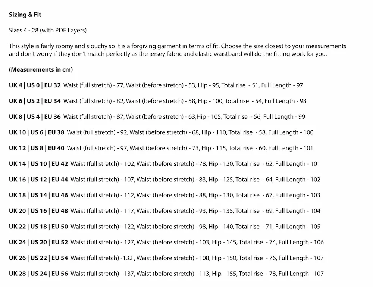This screenshot has height=287, width=373.
Task: Click the UK 26 | US 22 | EU 54 label
Action: click(x=38, y=258)
